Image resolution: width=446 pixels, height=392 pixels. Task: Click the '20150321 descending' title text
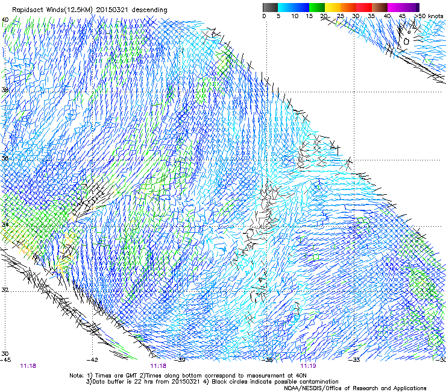click(132, 10)
